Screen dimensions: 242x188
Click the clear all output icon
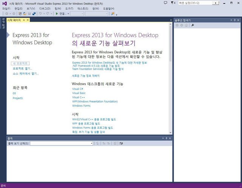pyautogui.click(x=115, y=143)
